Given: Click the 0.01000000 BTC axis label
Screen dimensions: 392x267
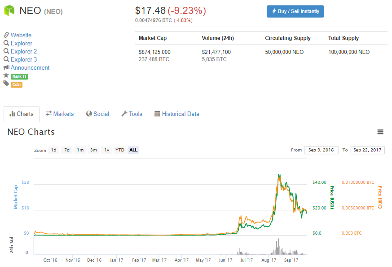Looking at the screenshot, I should click(358, 182).
